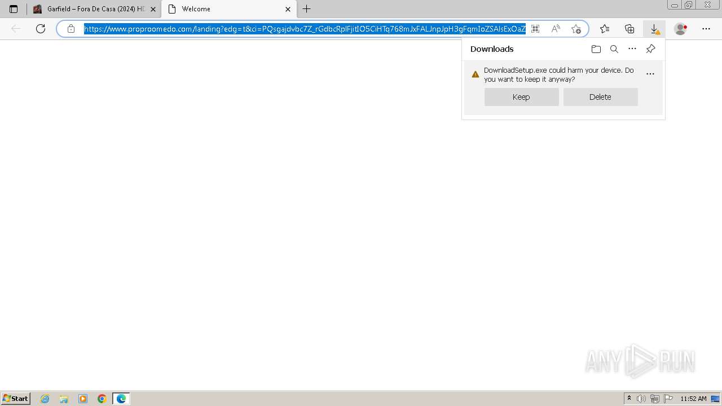Open downloads folder from Downloads panel
722x406 pixels.
[x=596, y=49]
